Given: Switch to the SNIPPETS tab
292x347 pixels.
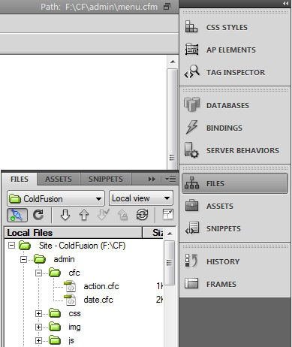Looking at the screenshot, I should click(x=106, y=180).
